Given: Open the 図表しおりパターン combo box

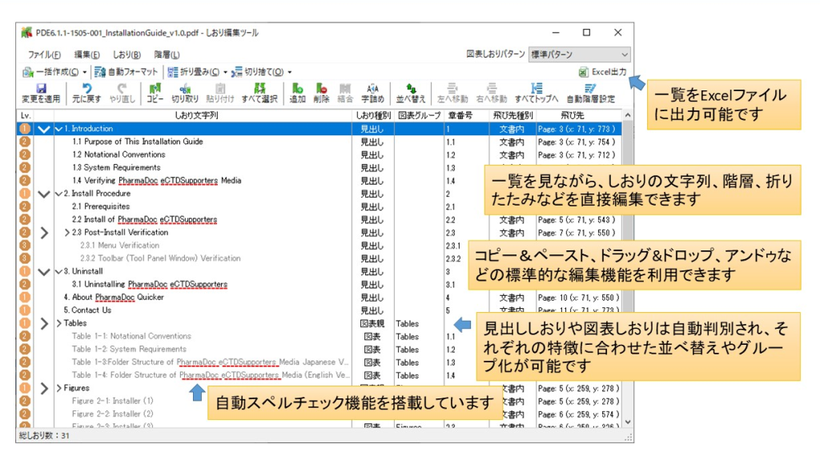Looking at the screenshot, I should click(x=579, y=54).
